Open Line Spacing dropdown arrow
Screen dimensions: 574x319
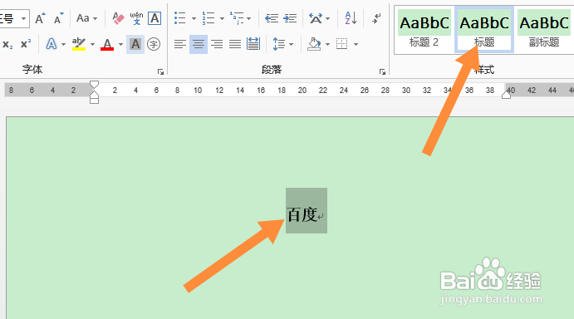coord(291,45)
